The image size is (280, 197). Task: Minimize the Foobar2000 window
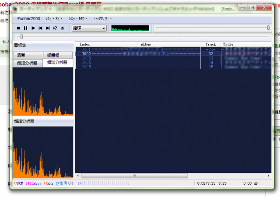click(242, 8)
